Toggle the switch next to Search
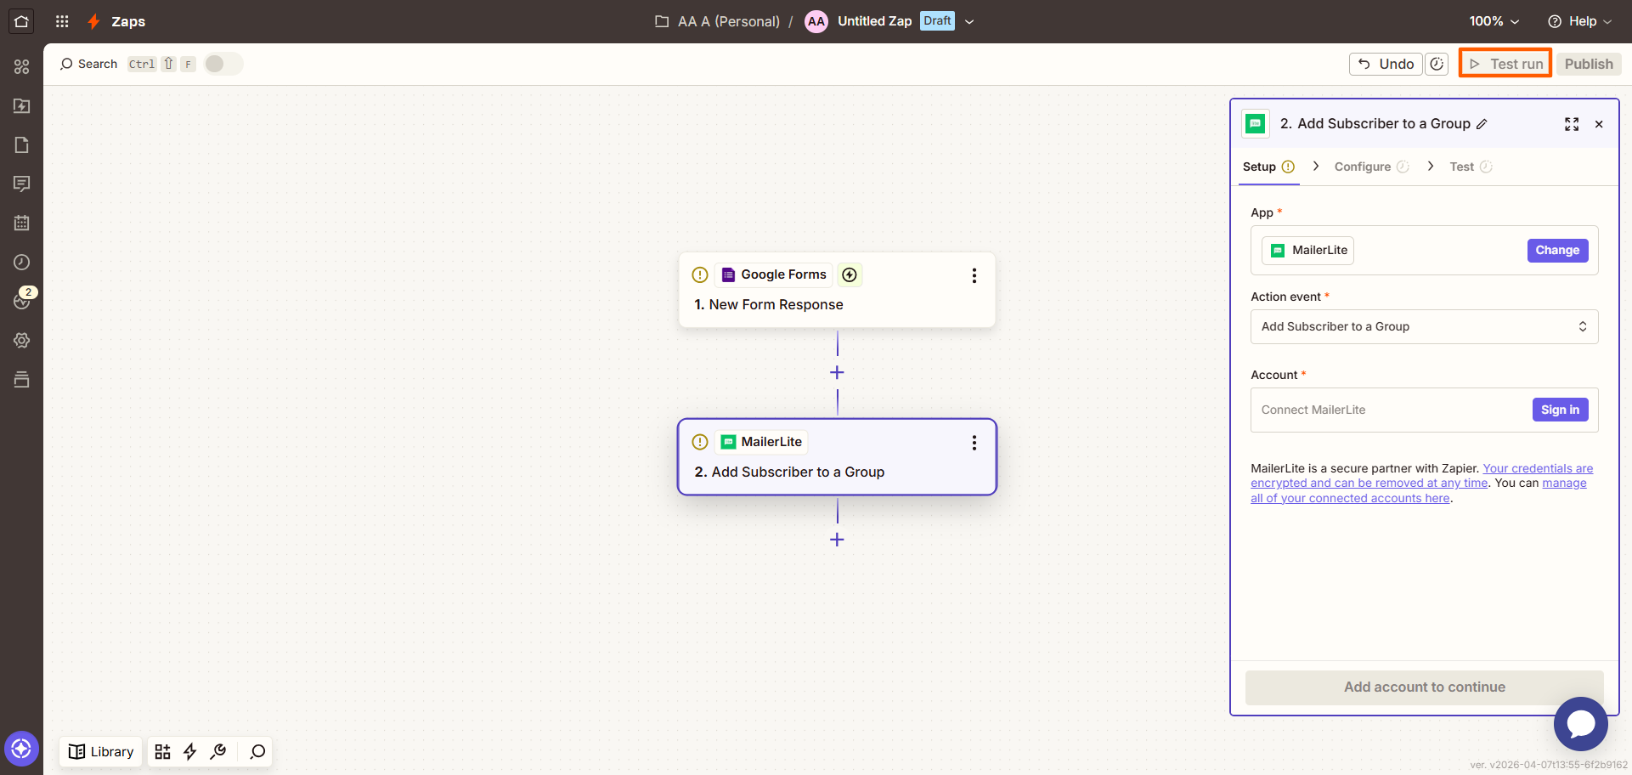 pos(223,64)
